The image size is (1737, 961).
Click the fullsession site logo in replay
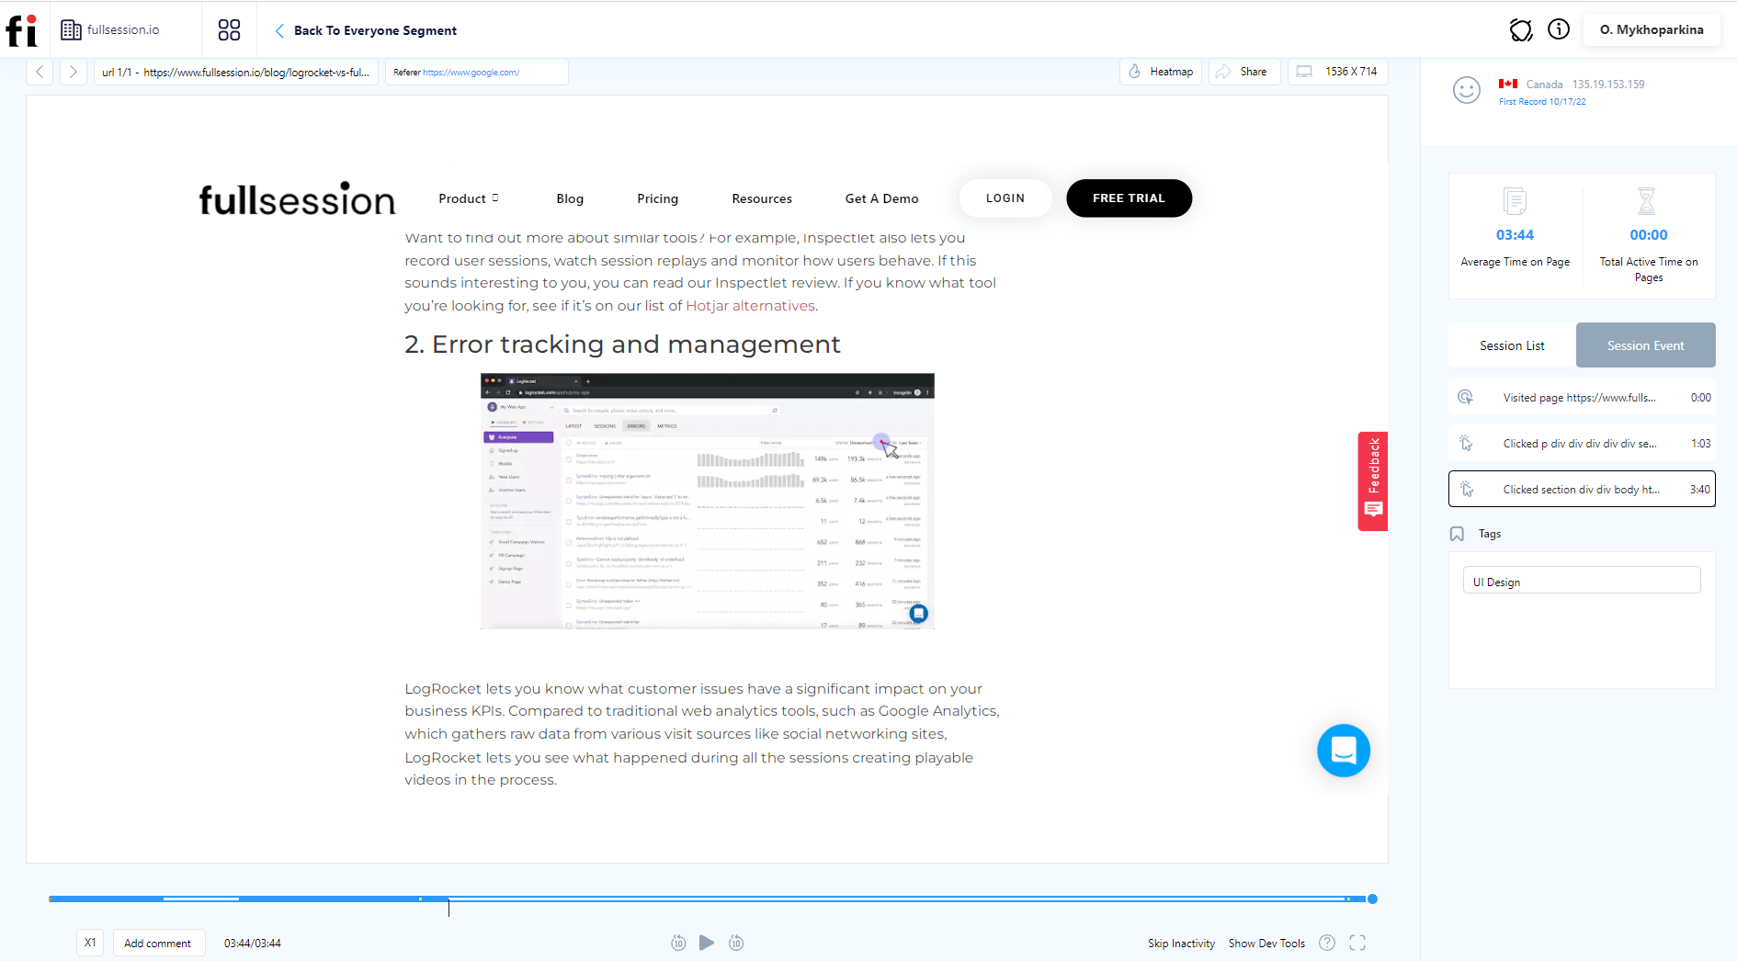(x=297, y=198)
